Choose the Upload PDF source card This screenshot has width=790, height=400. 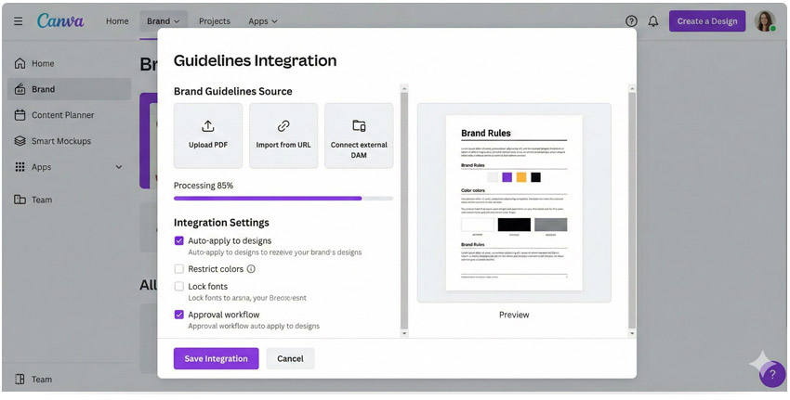click(x=208, y=135)
